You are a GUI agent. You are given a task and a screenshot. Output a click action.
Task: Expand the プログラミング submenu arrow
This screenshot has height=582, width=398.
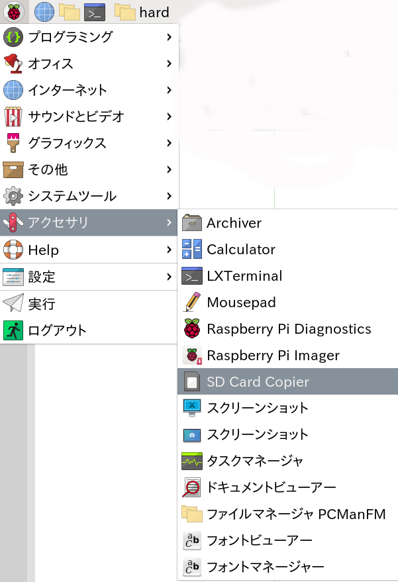click(170, 37)
